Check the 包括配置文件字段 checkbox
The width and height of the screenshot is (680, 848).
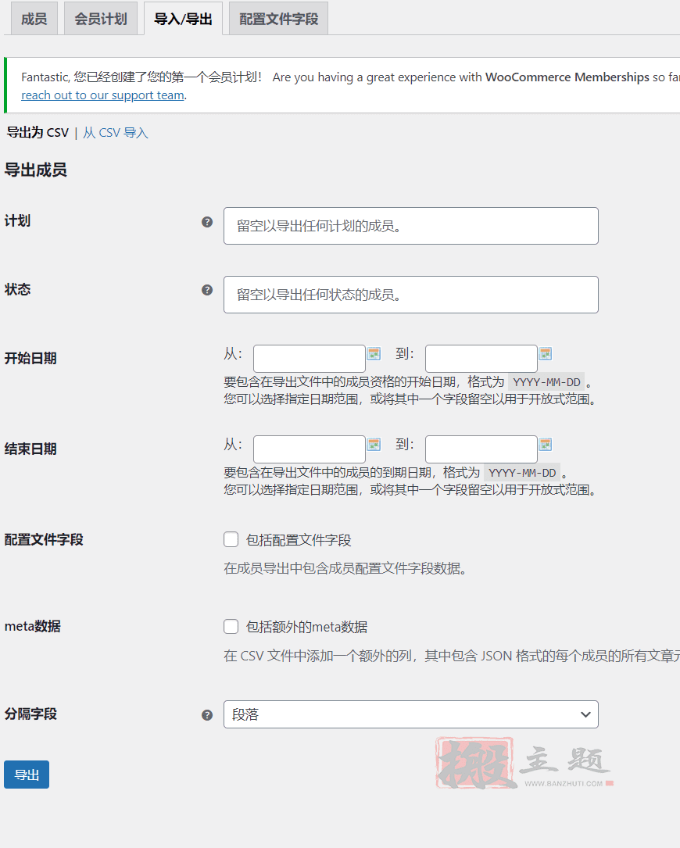tap(231, 539)
